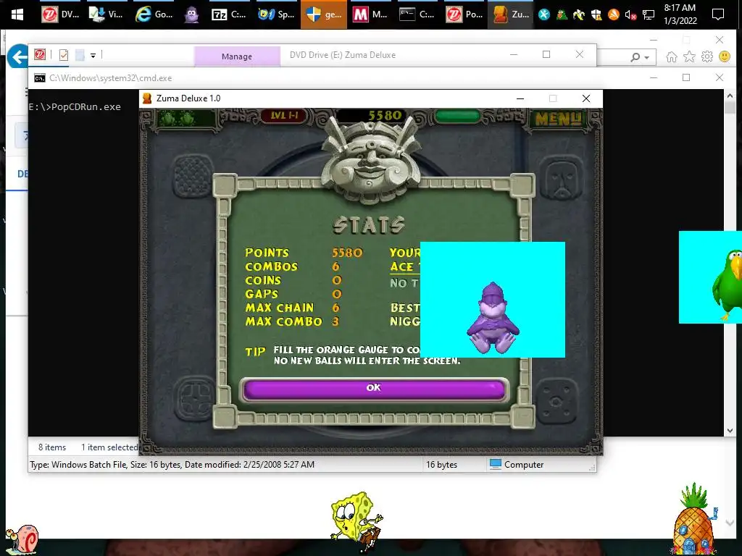Open the purple gorilla taskbar item

(191, 14)
